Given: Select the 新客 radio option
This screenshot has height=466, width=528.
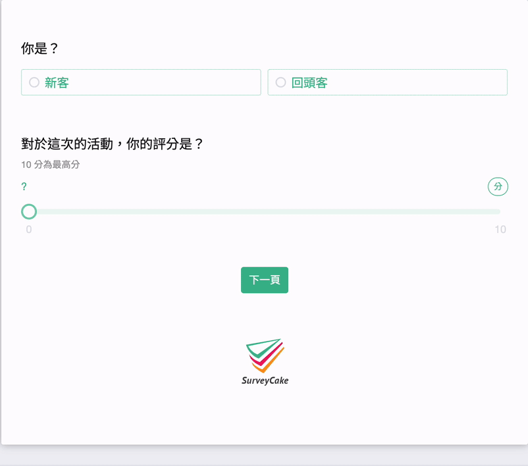Looking at the screenshot, I should (x=141, y=82).
